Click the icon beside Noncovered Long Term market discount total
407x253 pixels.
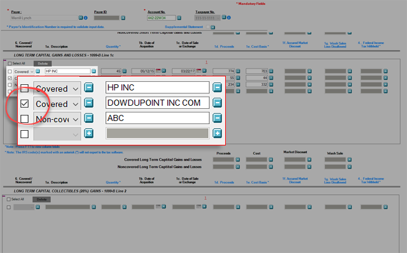(309, 167)
